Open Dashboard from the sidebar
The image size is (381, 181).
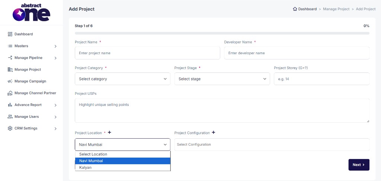point(23,34)
